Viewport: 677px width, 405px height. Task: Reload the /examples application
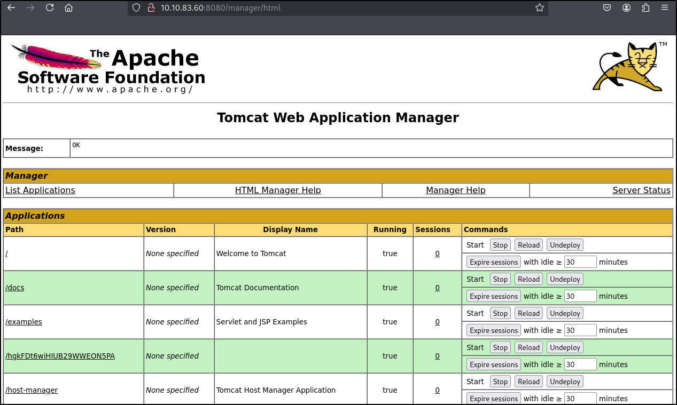click(528, 313)
